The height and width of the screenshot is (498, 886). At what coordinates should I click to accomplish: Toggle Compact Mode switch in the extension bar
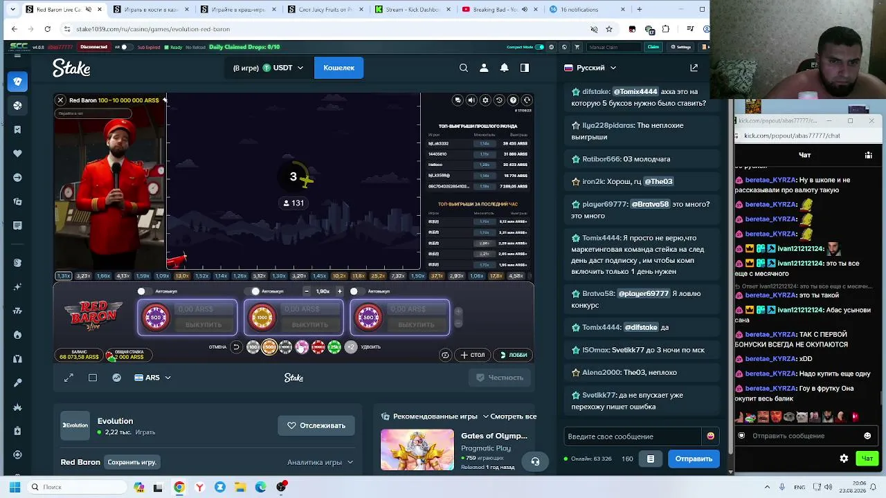[x=540, y=47]
